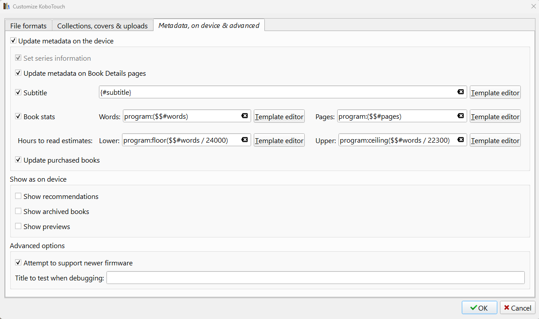Open Collections, covers & uploads tab
Viewport: 539px width, 319px height.
(102, 26)
